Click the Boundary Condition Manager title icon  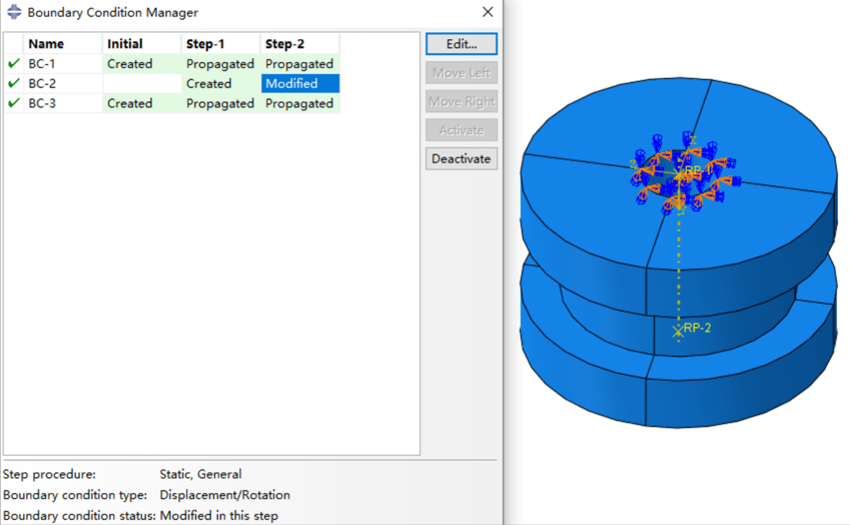14,12
